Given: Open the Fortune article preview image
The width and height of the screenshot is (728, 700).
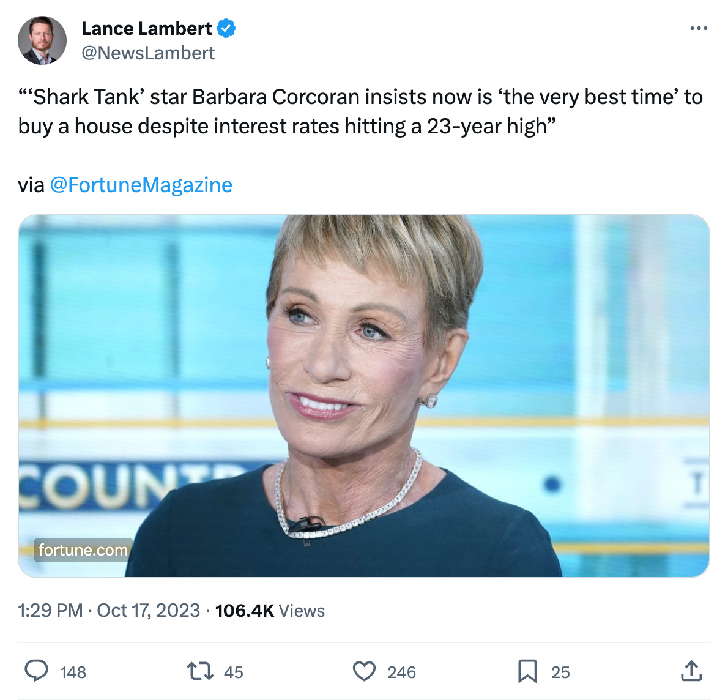Looking at the screenshot, I should 364,396.
